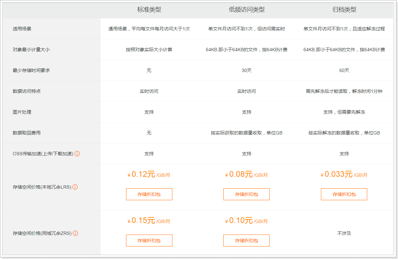Click 存储折扣包 button under 0.12元 price
398x259 pixels.
tap(149, 194)
